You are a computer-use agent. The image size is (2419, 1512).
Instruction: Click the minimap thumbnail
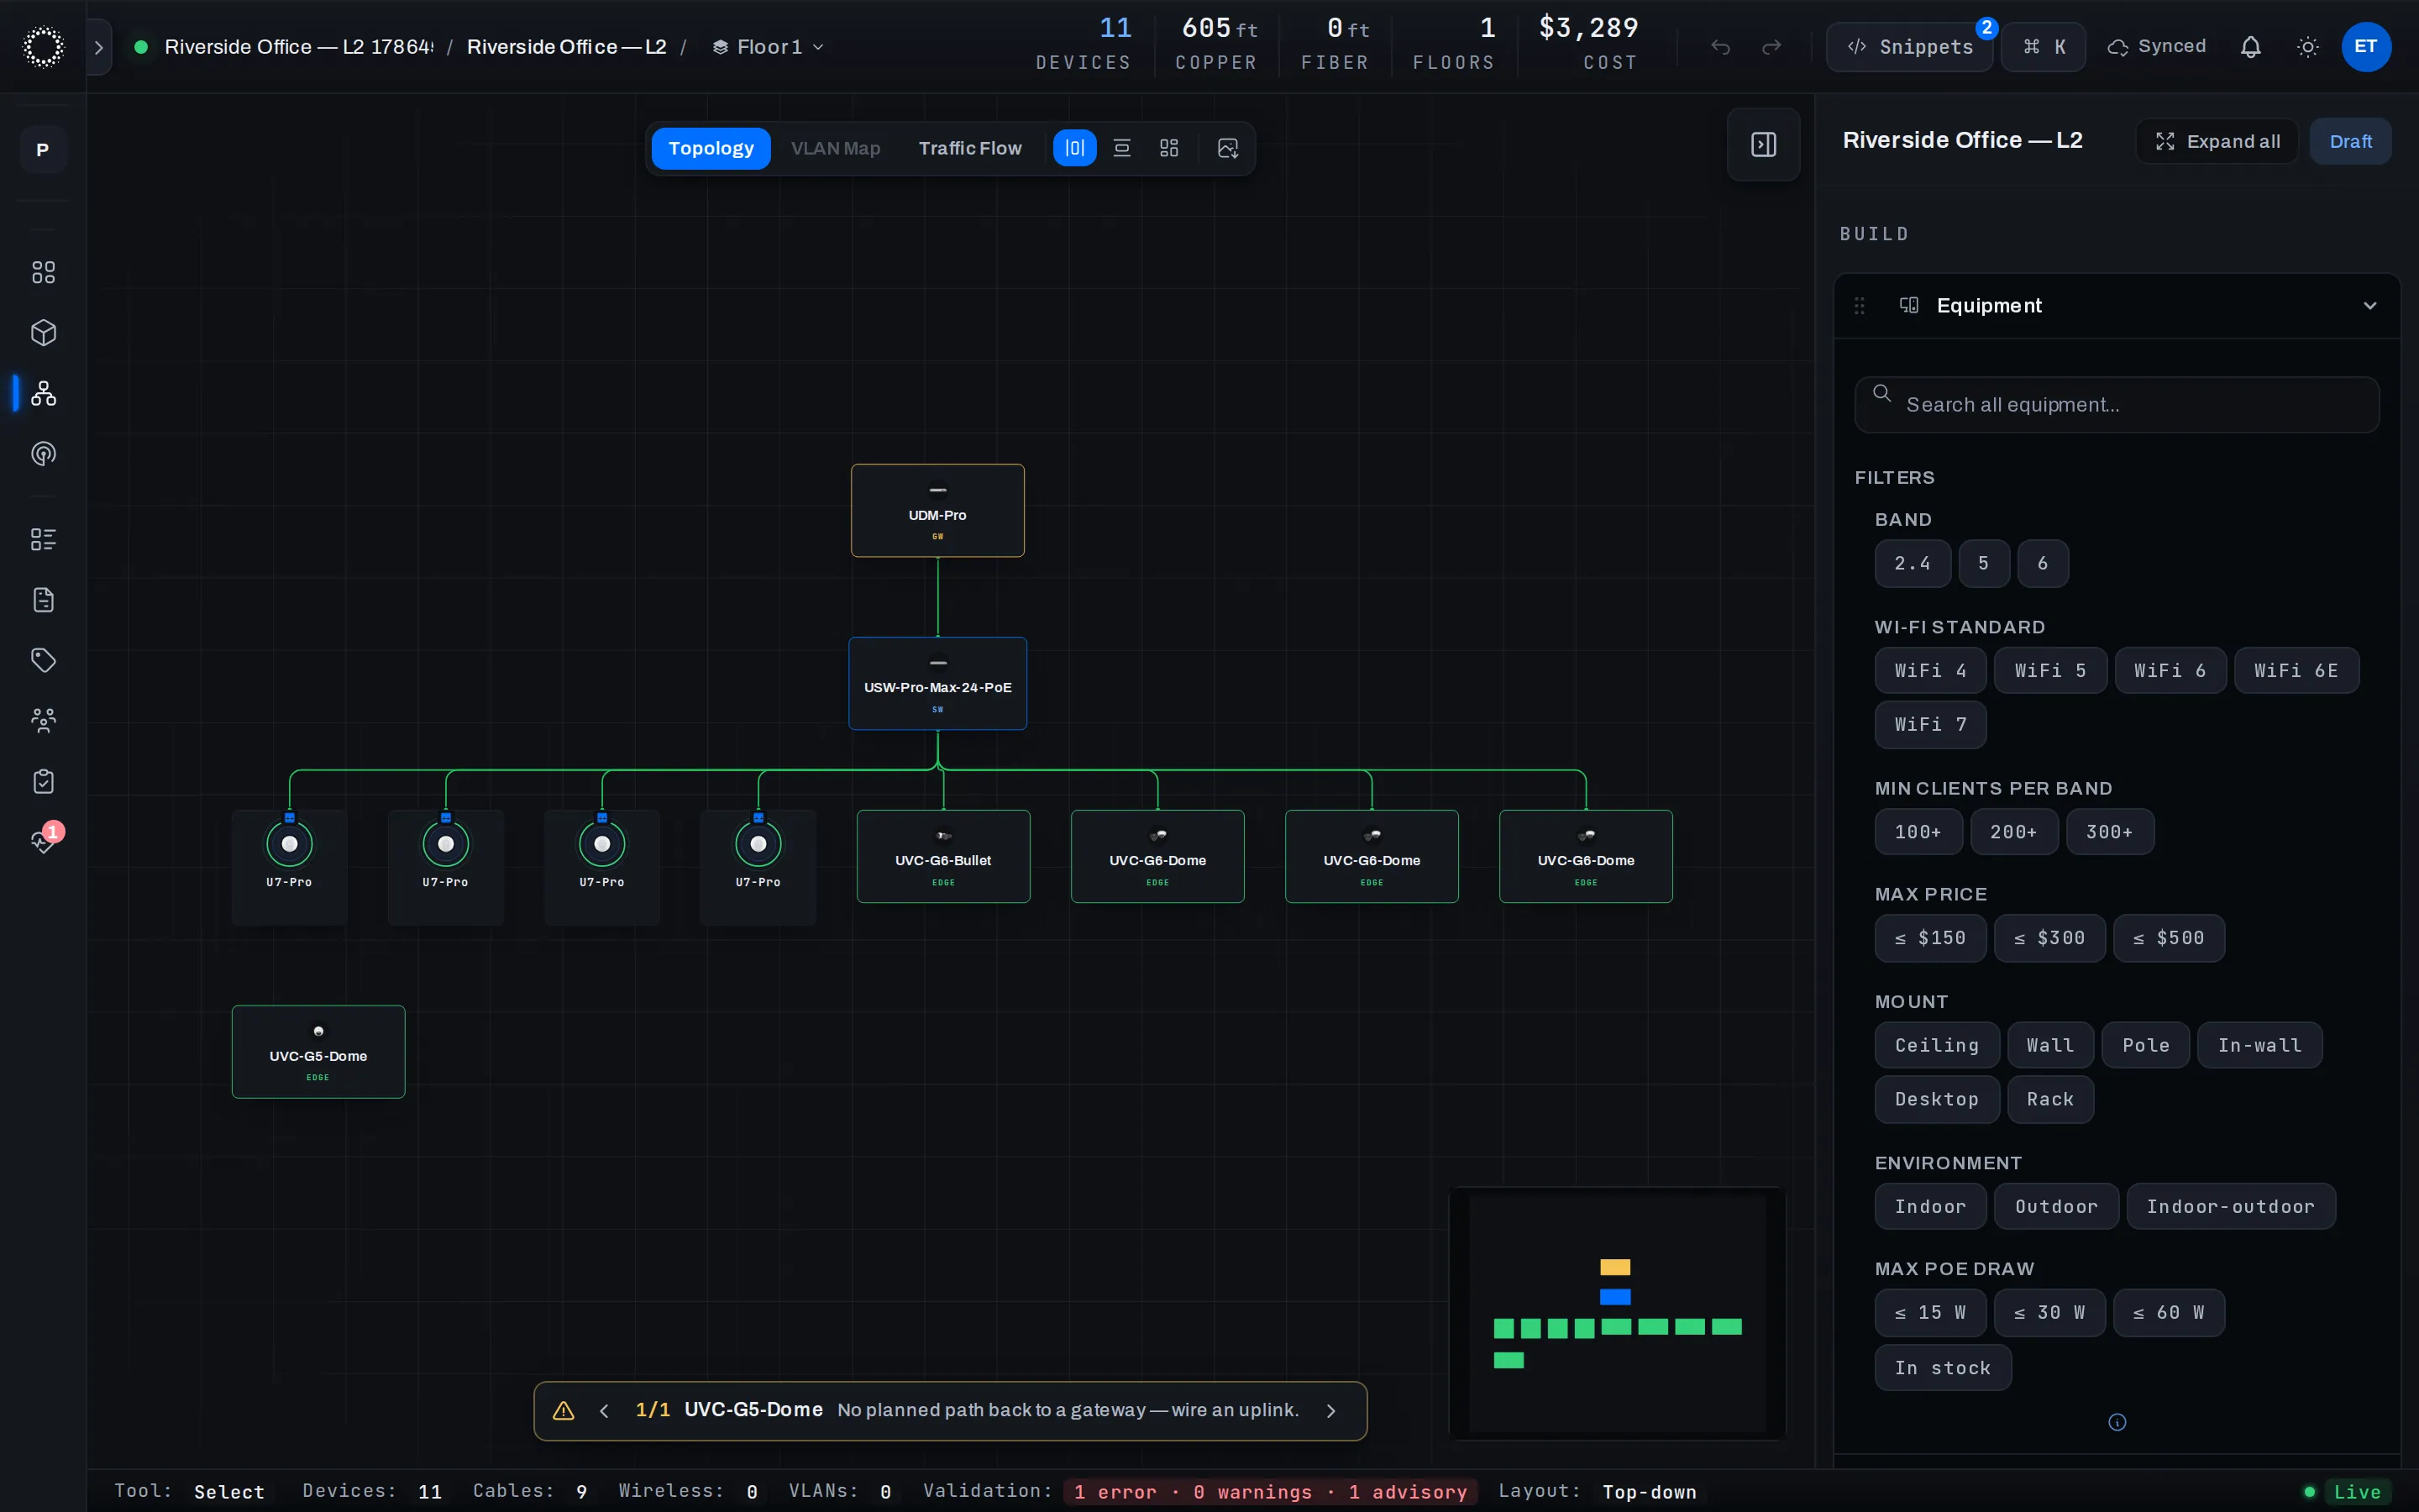[1616, 1313]
